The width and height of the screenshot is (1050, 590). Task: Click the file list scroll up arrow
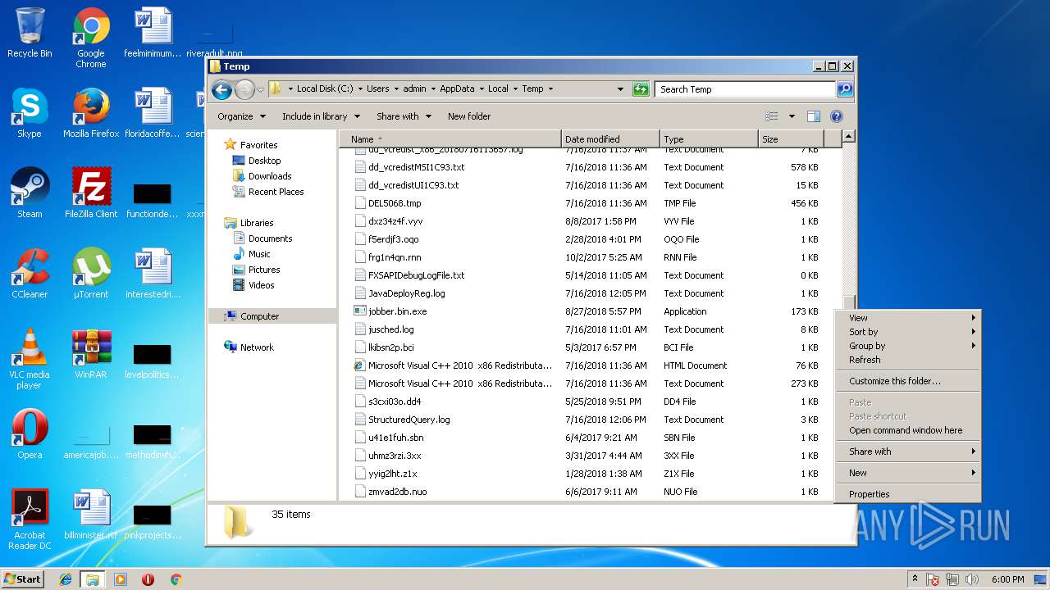pos(849,137)
